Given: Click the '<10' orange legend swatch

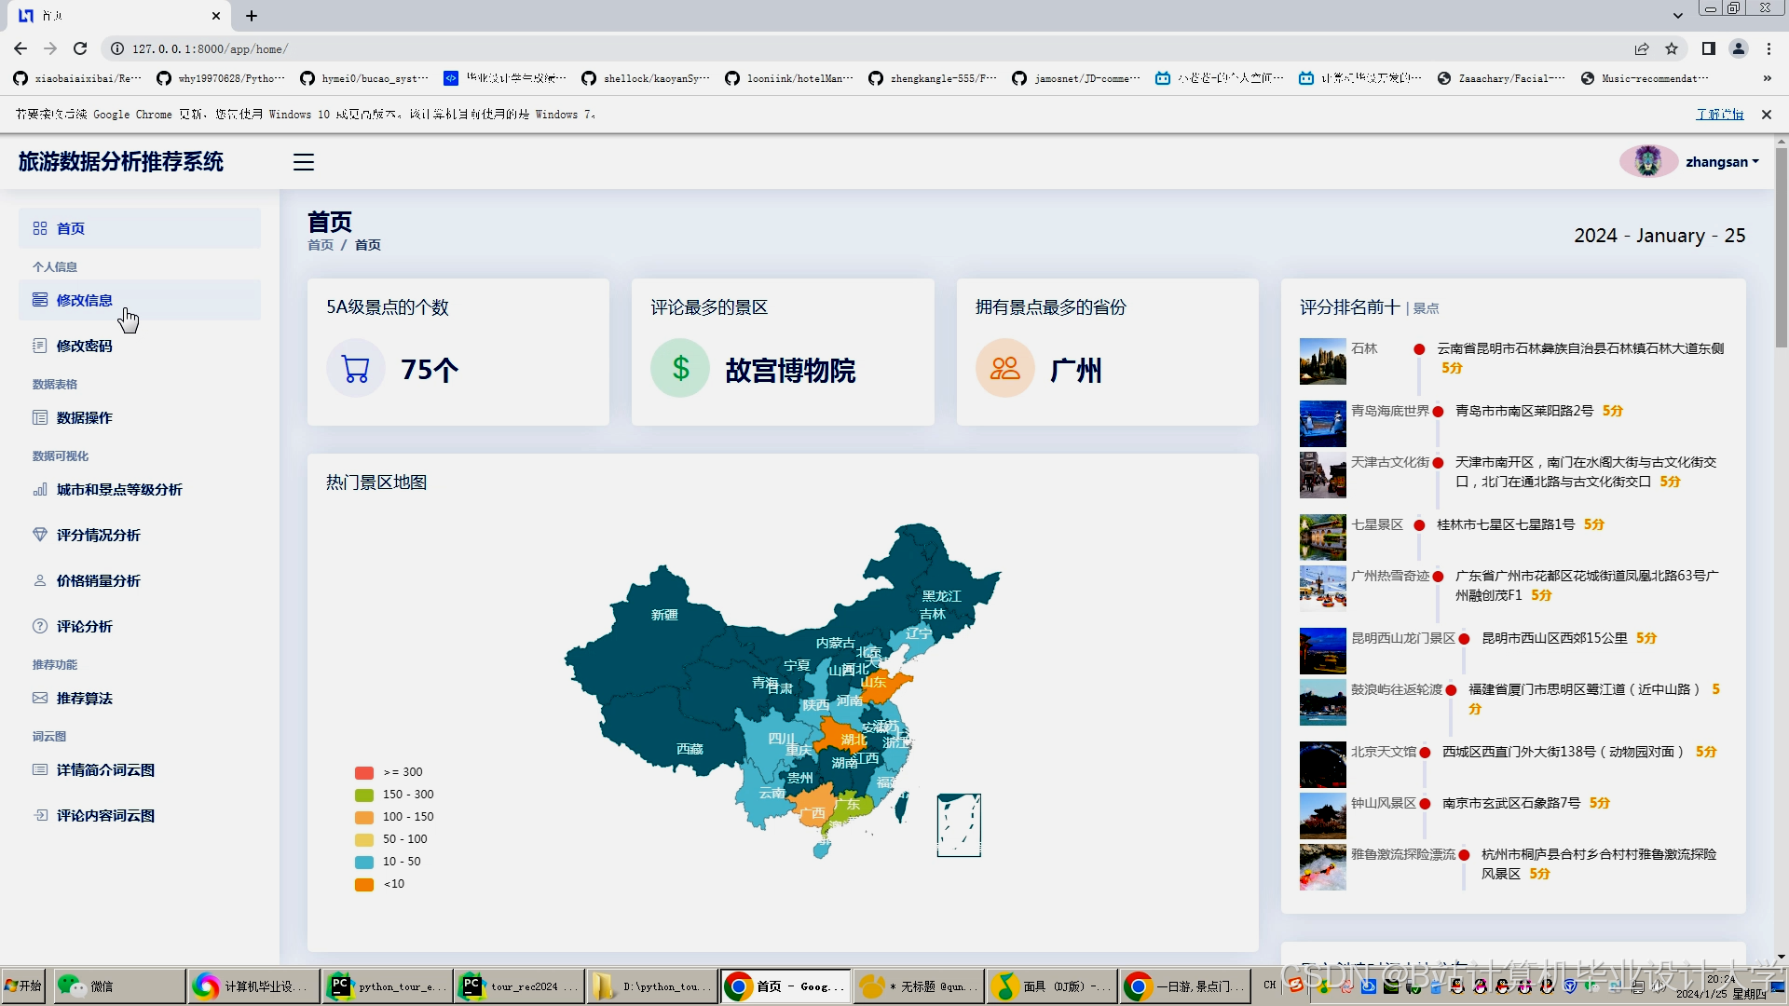Looking at the screenshot, I should [364, 884].
